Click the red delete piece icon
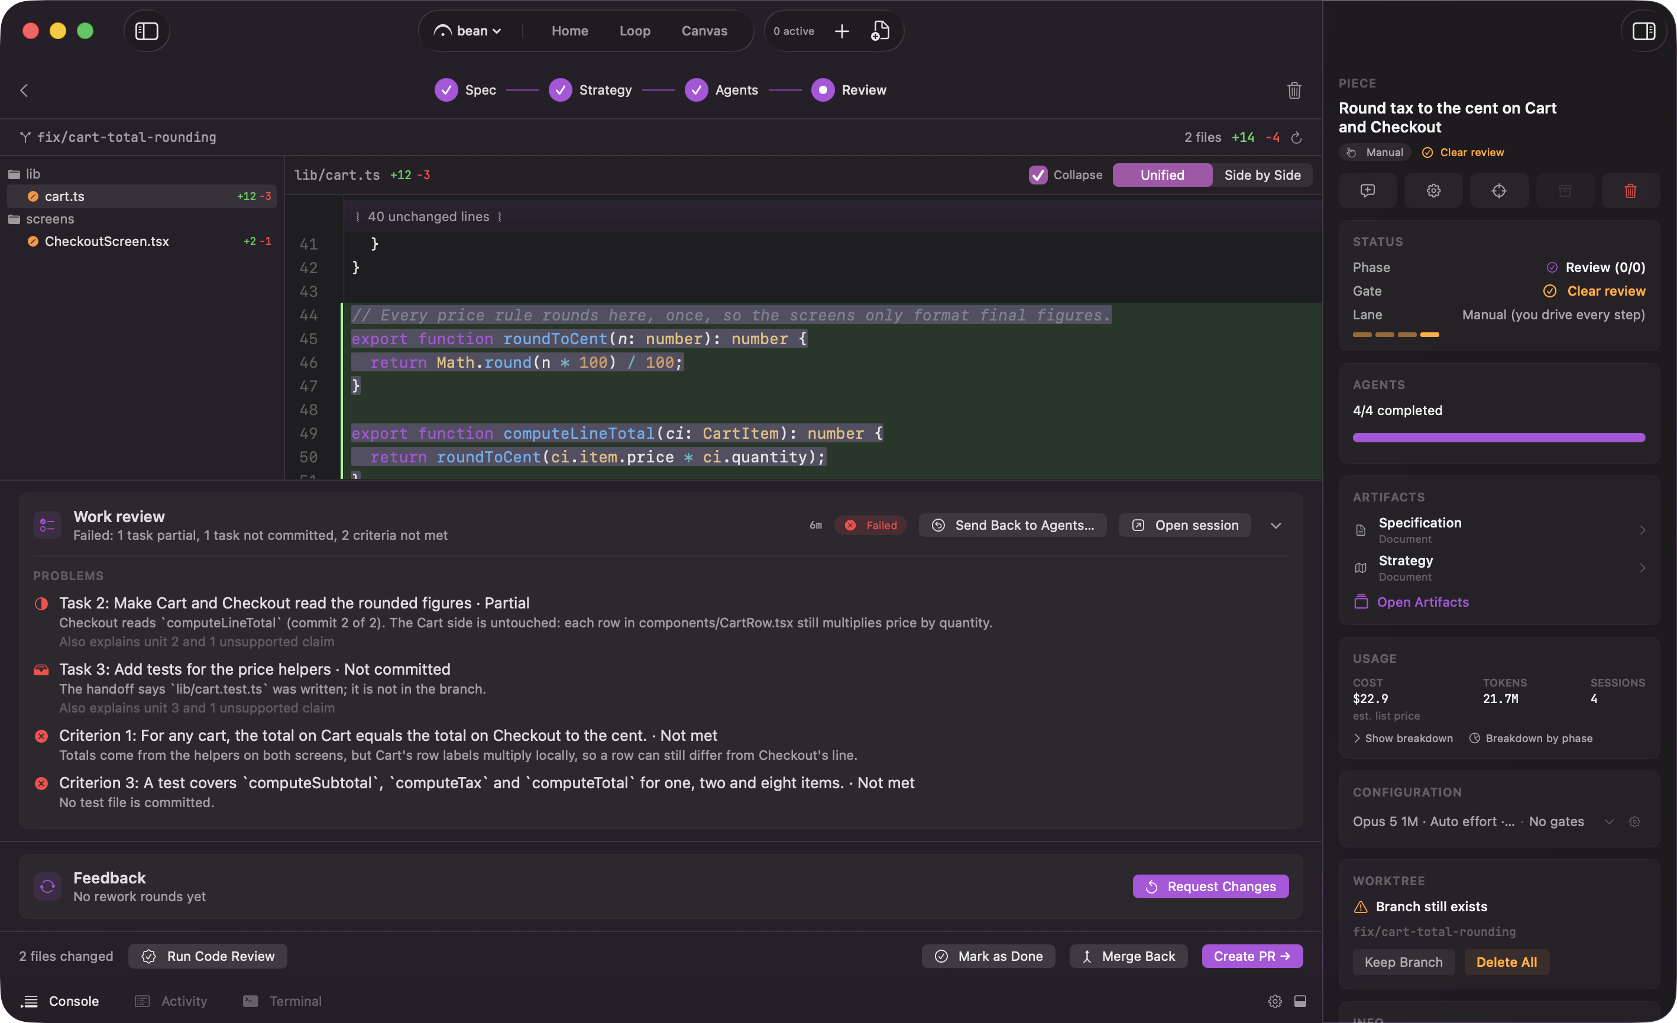This screenshot has width=1677, height=1023. (x=1631, y=190)
